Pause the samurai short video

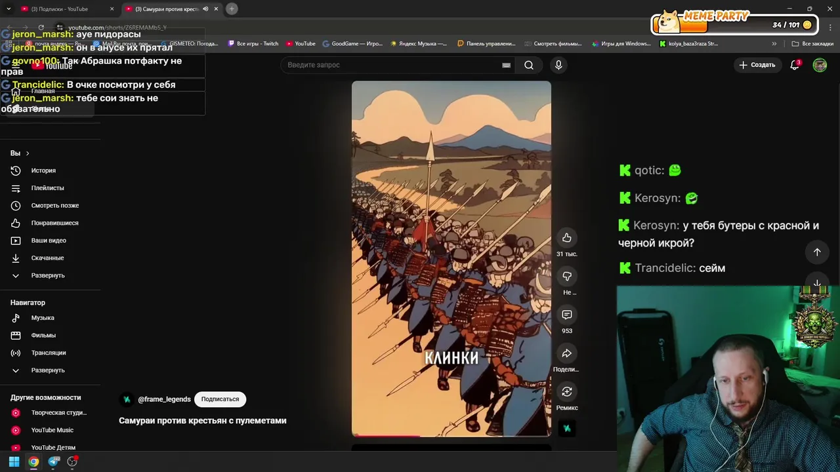point(451,259)
